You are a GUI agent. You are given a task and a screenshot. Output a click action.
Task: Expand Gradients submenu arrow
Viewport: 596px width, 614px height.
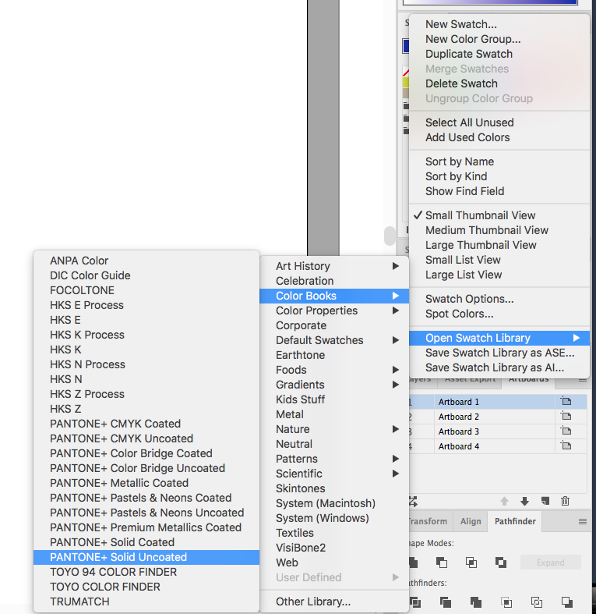tap(396, 385)
